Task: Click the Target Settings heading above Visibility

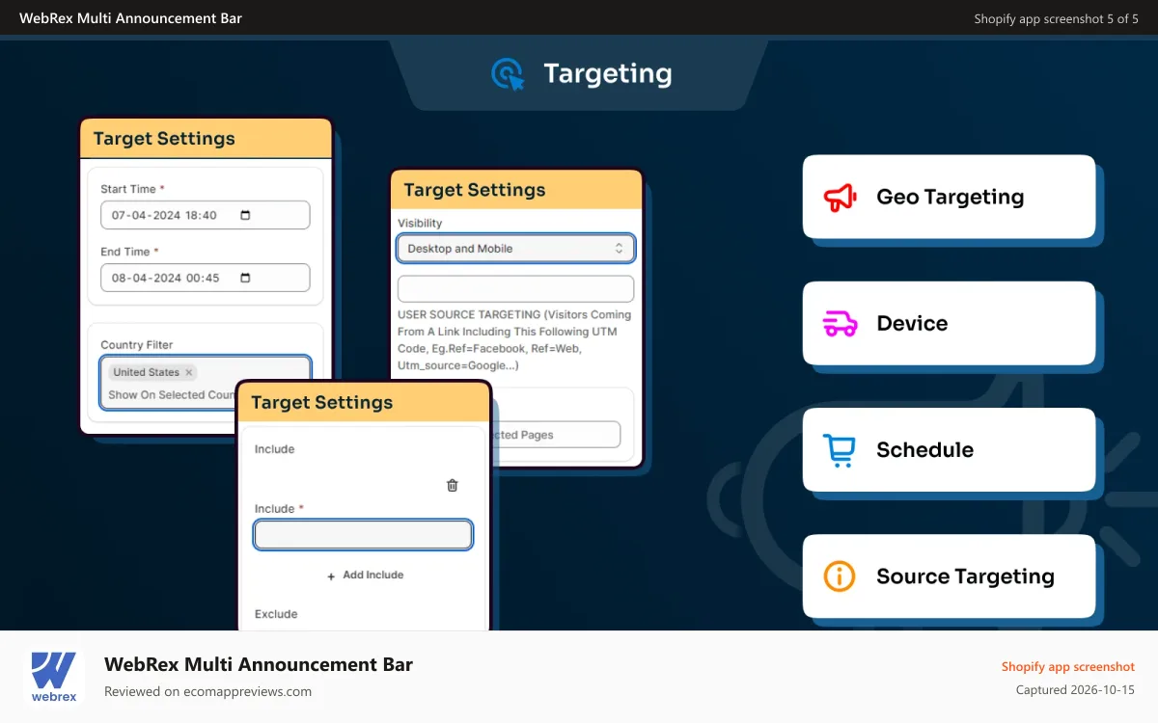Action: (475, 190)
